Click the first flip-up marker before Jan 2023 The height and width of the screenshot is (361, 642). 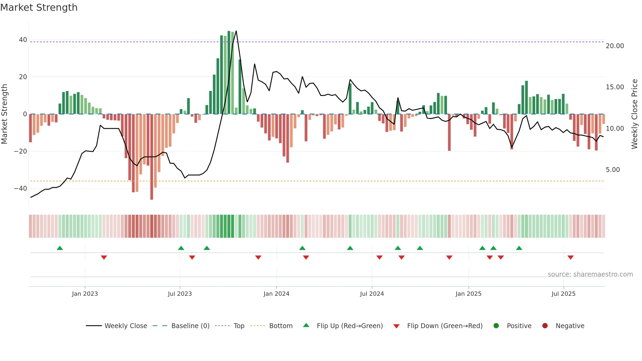pyautogui.click(x=60, y=248)
